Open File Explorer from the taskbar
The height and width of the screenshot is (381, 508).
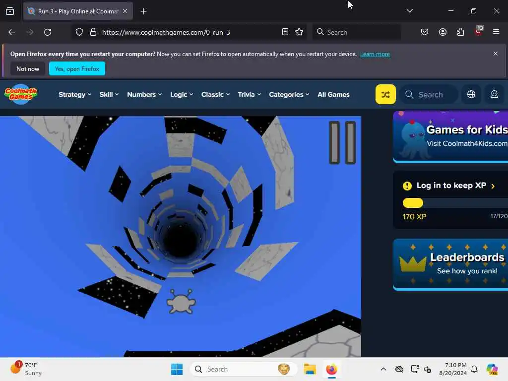tap(310, 369)
